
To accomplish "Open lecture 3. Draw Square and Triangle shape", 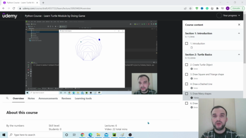I will click(x=207, y=74).
